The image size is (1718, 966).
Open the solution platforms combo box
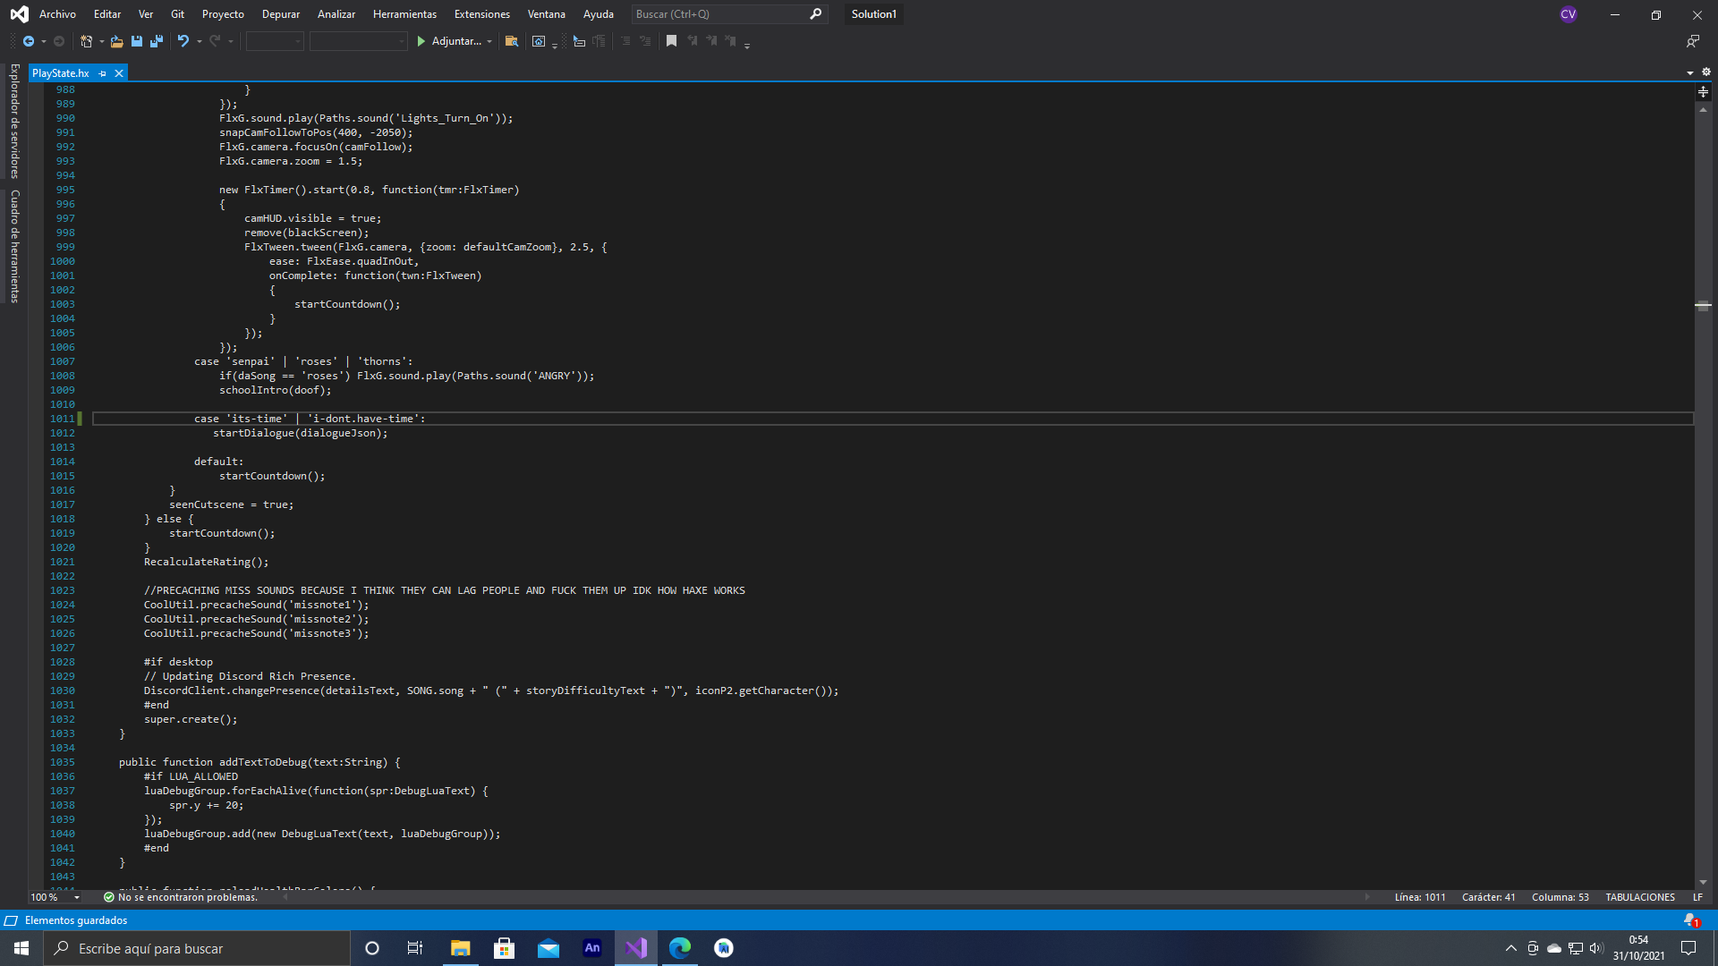[x=359, y=41]
